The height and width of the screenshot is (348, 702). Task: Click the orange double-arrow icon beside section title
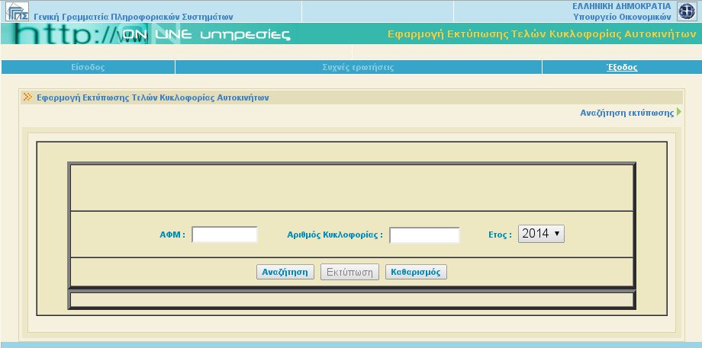tap(27, 97)
